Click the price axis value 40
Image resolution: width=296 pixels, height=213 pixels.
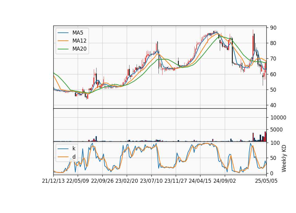click(x=273, y=105)
